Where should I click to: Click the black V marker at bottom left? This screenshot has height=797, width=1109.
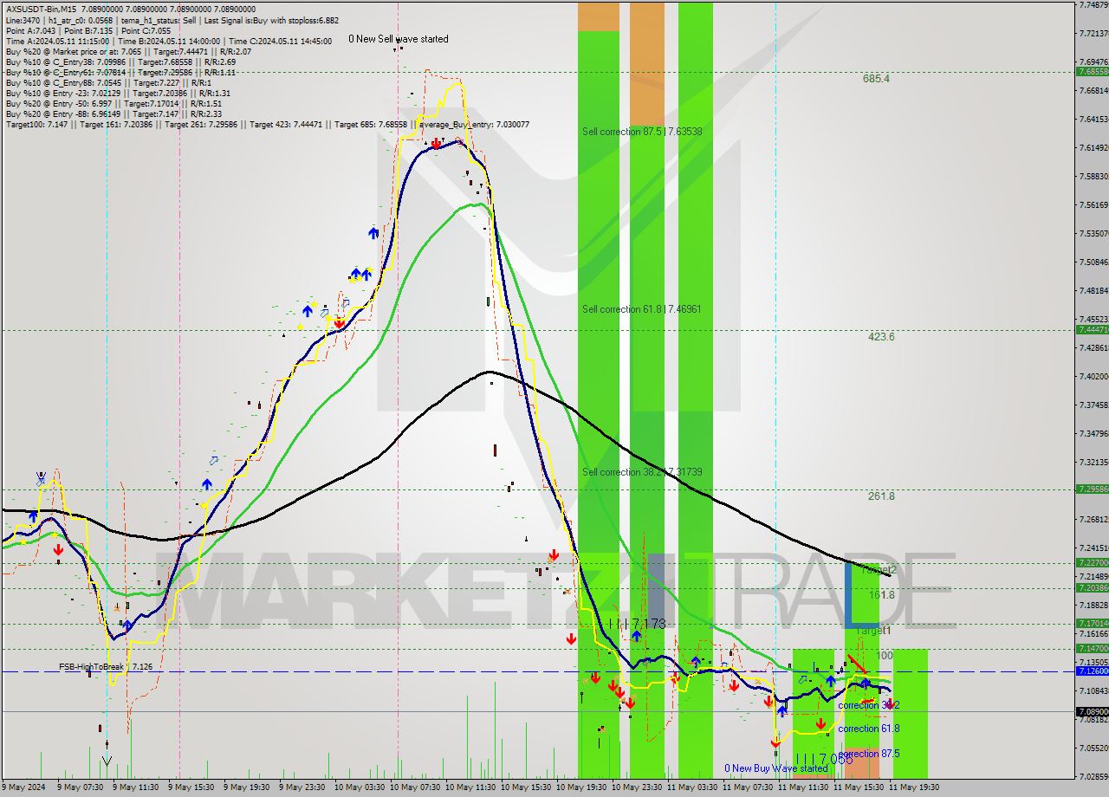(x=107, y=761)
